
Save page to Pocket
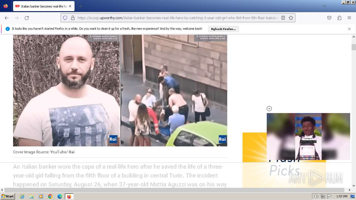point(329,18)
